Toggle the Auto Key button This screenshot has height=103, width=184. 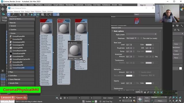(147, 98)
